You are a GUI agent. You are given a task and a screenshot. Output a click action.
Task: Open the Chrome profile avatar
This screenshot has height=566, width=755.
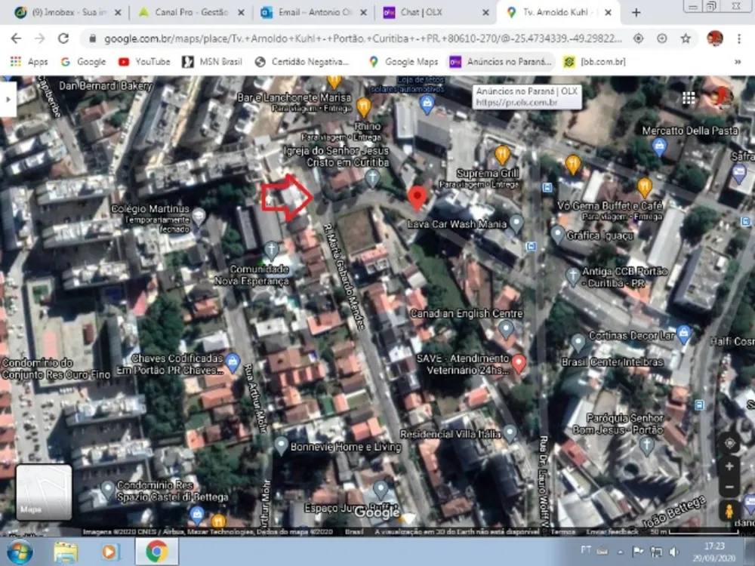(x=715, y=38)
